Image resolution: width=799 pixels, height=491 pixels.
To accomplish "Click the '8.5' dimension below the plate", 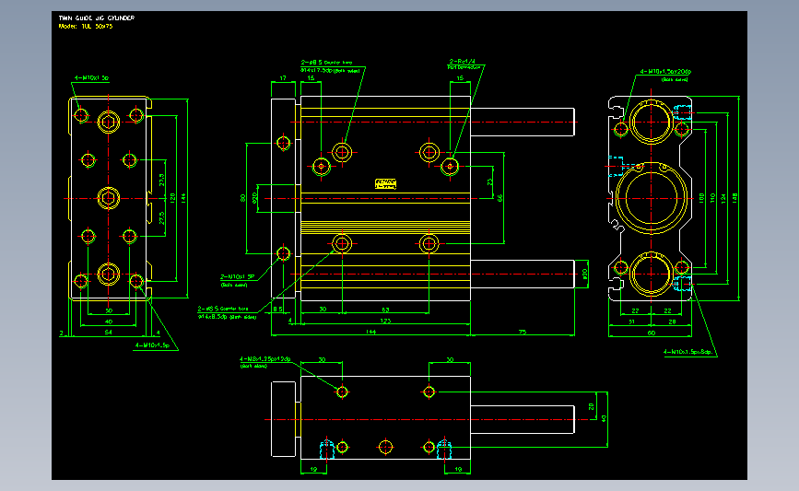I will [x=277, y=310].
